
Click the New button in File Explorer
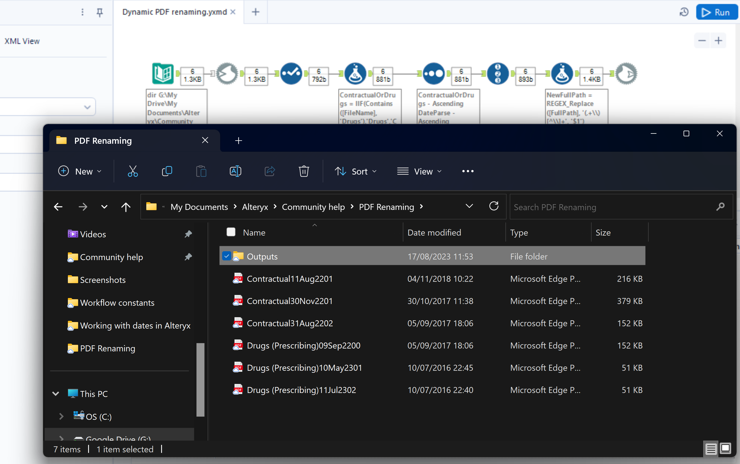coord(80,171)
